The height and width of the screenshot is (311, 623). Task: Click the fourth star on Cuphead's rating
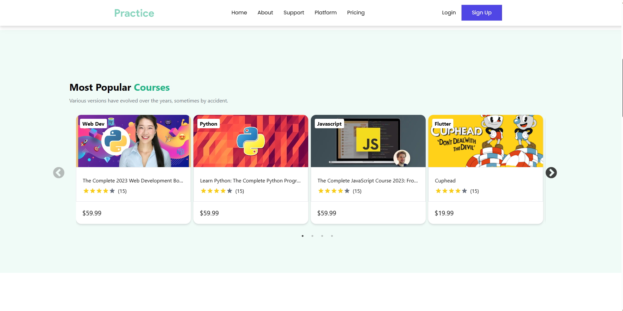(x=457, y=191)
